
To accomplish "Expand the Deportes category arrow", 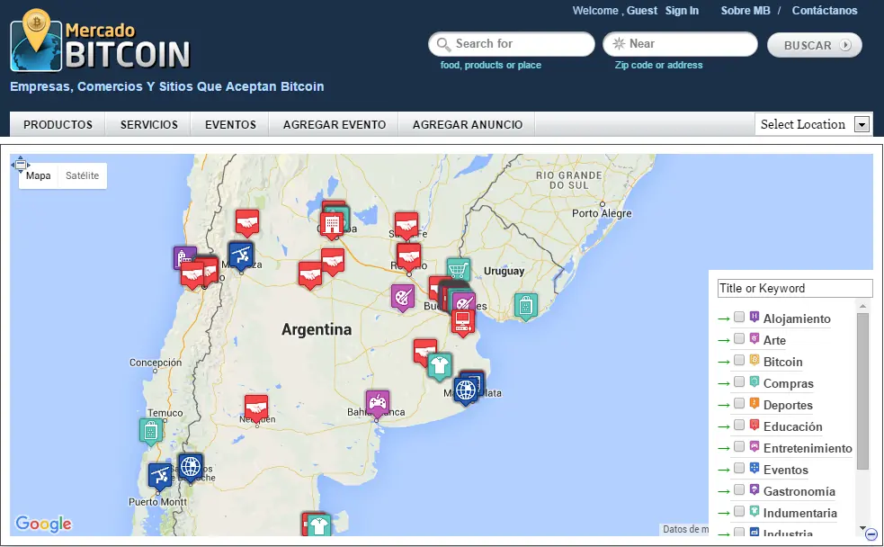I will pyautogui.click(x=724, y=406).
